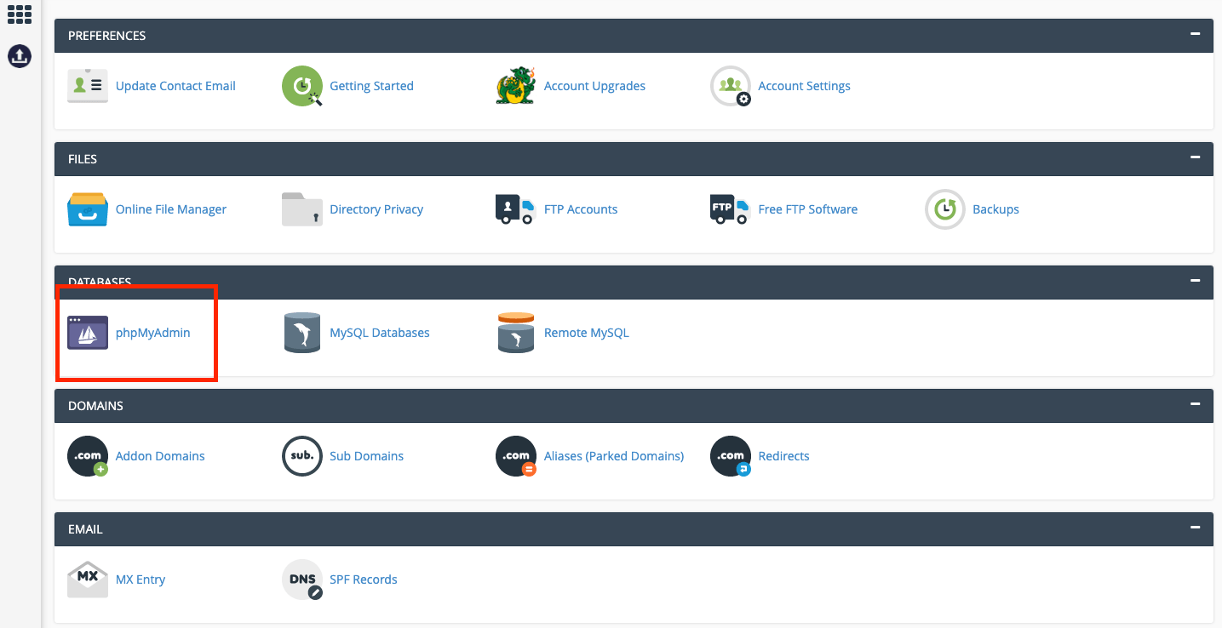The height and width of the screenshot is (628, 1222).
Task: Click the apps grid icon in sidebar
Action: 20,14
